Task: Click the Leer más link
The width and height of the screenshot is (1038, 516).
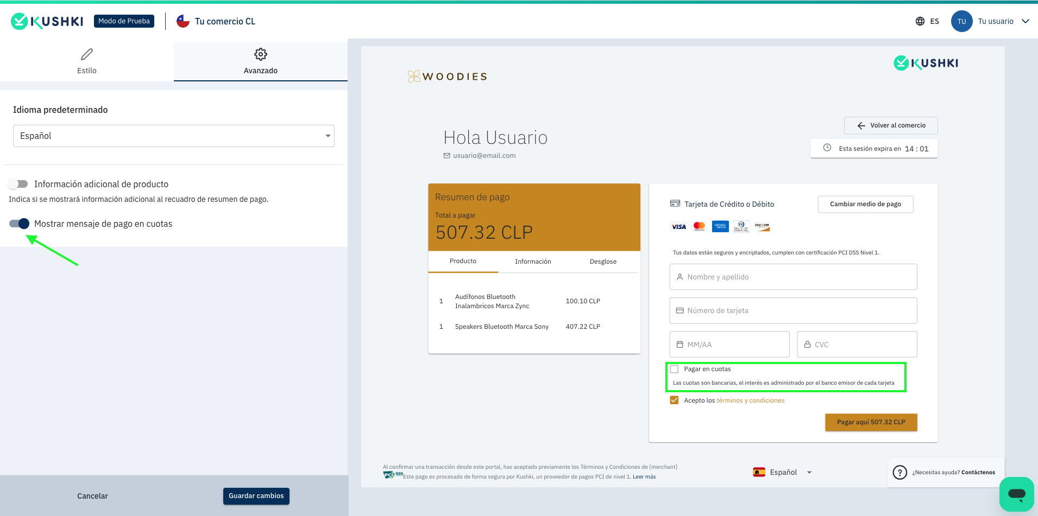Action: point(644,477)
